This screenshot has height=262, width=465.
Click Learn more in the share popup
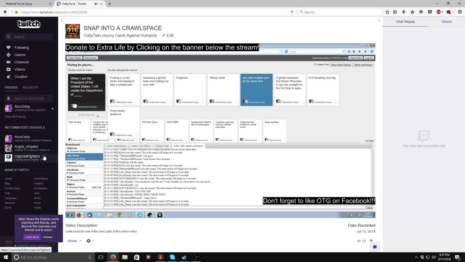point(32,237)
